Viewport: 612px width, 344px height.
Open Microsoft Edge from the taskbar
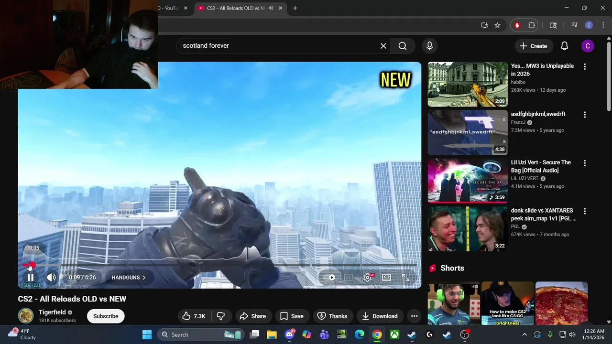point(360,334)
